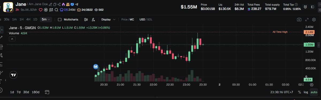Collapse the left drawing toolbar arrow

point(6,80)
